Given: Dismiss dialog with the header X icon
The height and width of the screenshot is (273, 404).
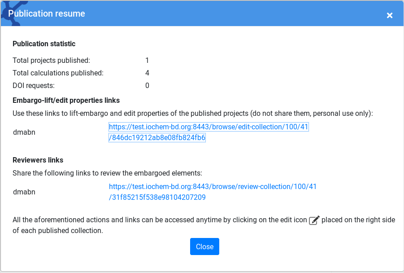Looking at the screenshot, I should [x=390, y=15].
